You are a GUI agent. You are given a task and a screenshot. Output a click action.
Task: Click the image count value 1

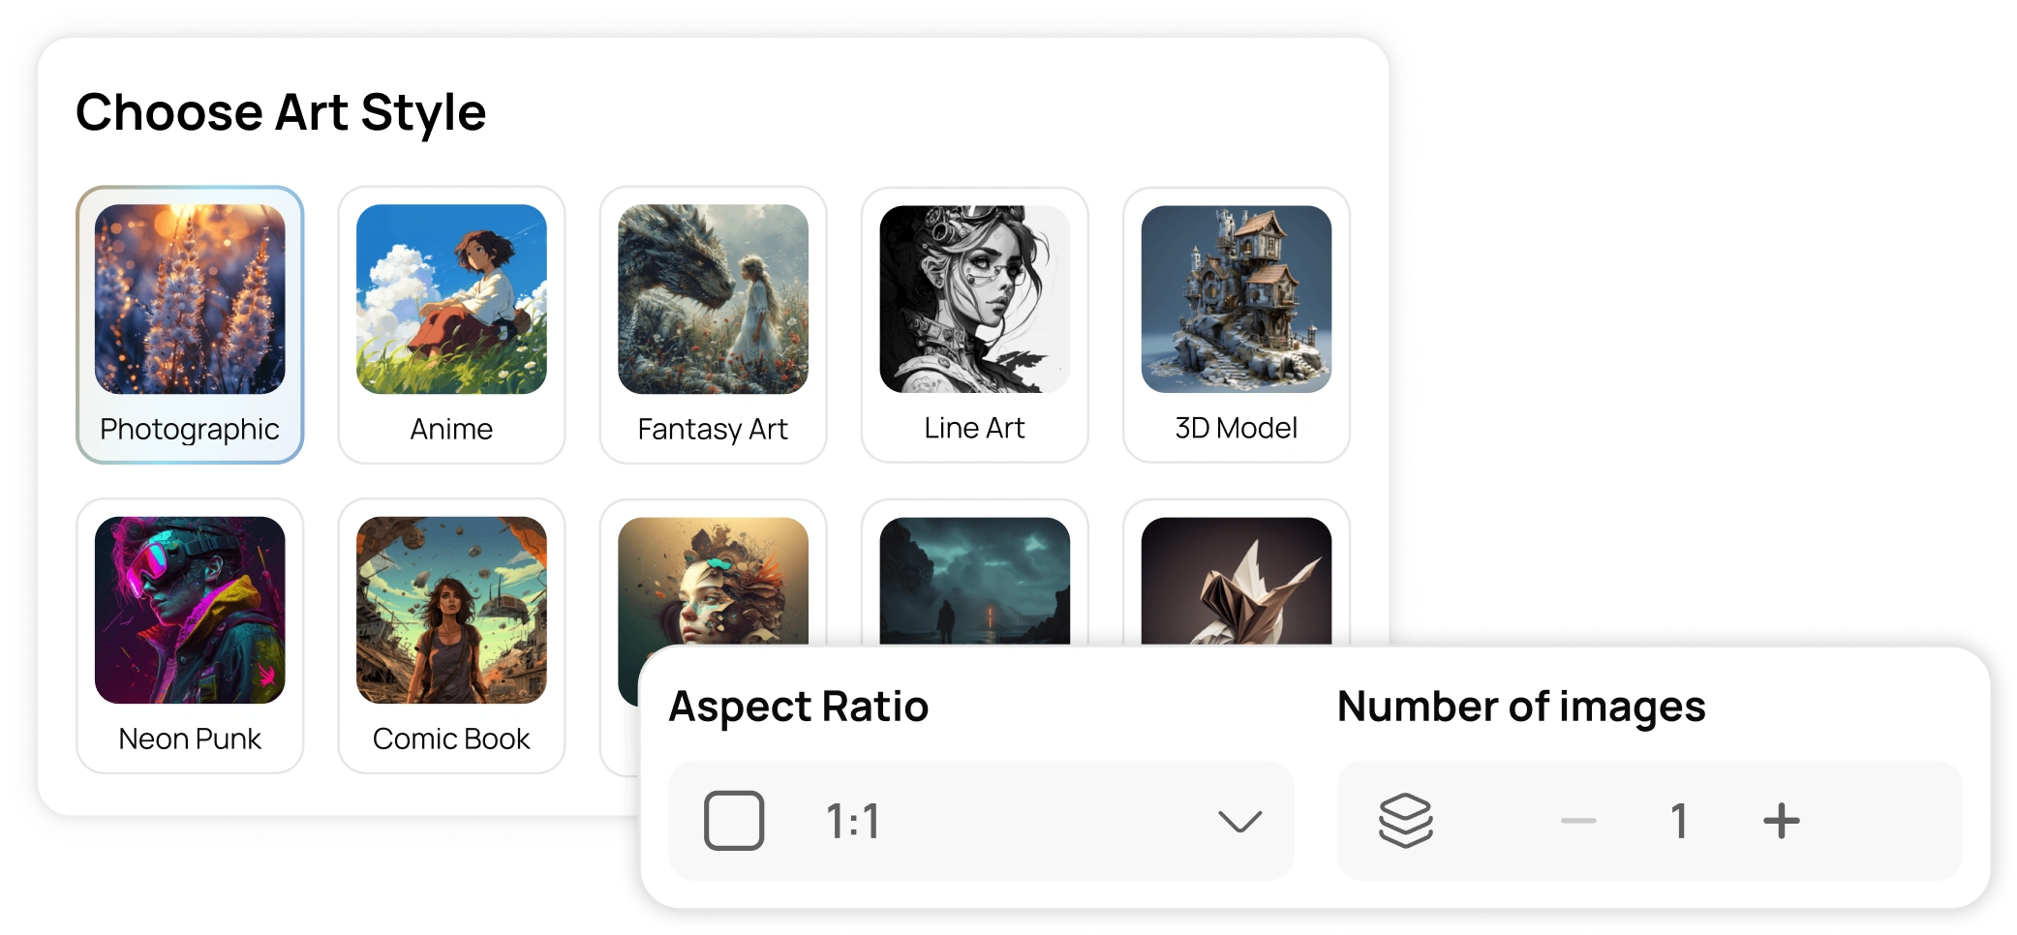point(1679,822)
